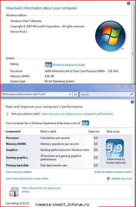Select the Memory (RAM) subscore 9,9 cell
This screenshot has height=207, width=136.
click(96, 144)
